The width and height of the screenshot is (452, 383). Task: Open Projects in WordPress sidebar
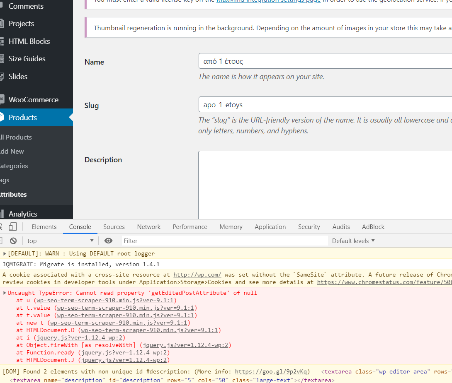pos(21,24)
